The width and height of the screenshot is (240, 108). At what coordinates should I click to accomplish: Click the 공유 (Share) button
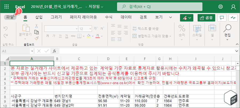[x=206, y=18]
